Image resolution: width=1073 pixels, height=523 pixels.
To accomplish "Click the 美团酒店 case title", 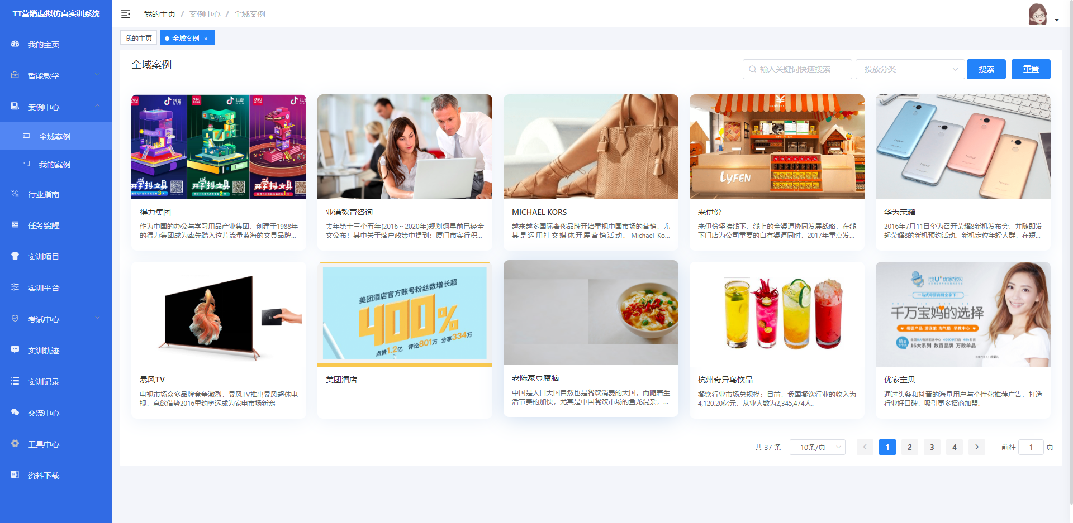I will pyautogui.click(x=341, y=380).
